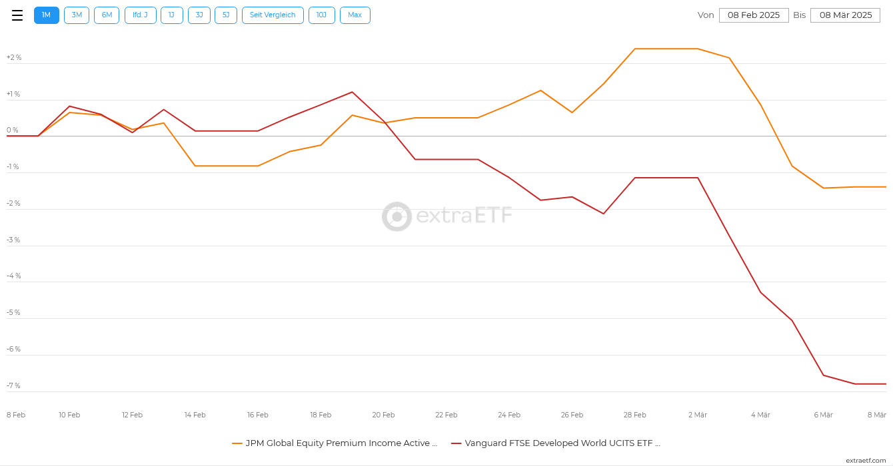Open the extraetf.com credits link
Viewport: 893px width, 466px height.
point(866,461)
